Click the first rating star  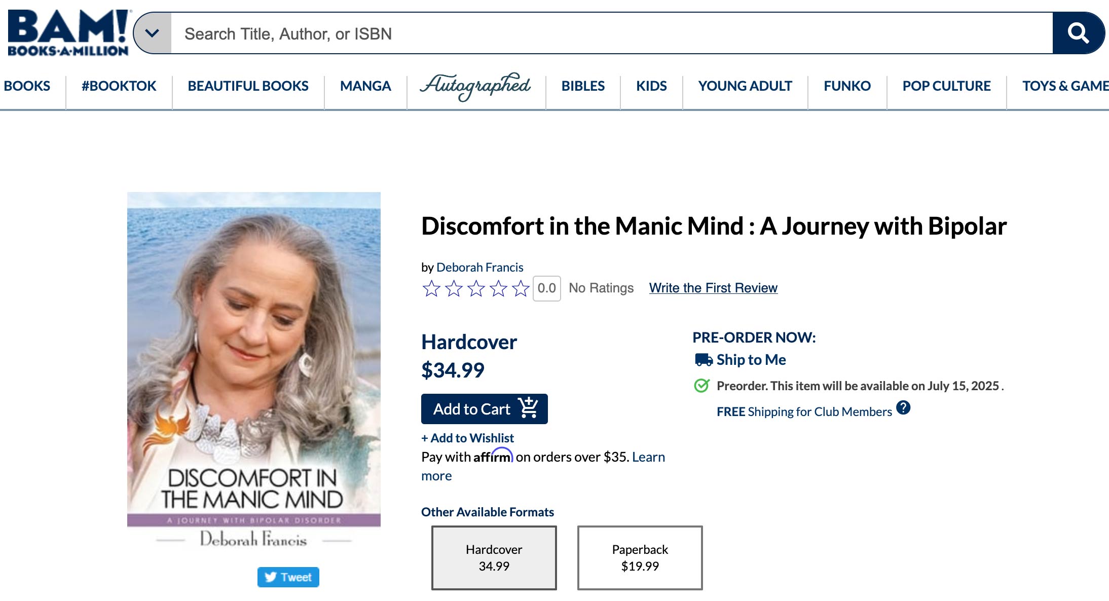click(x=431, y=288)
